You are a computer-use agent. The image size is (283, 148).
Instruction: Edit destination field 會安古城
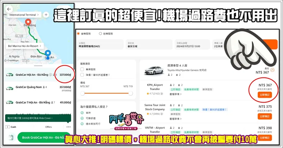pos(149,45)
